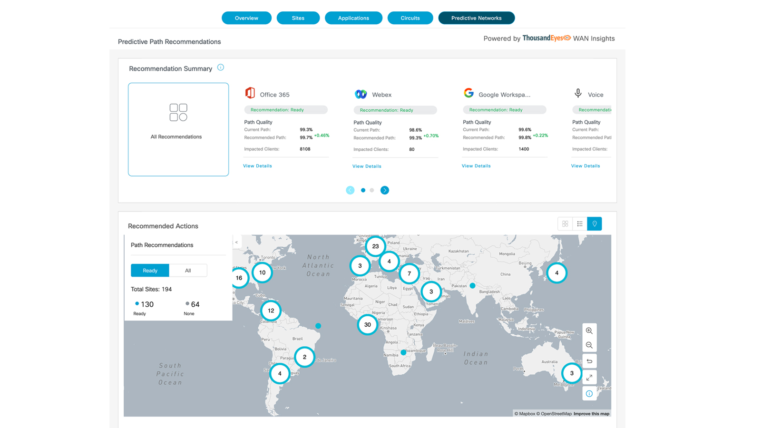View Details for Office 365
This screenshot has height=428, width=761.
coord(257,166)
